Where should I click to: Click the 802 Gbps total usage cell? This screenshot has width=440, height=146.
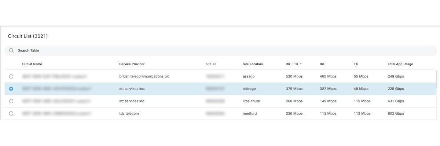[x=396, y=114]
